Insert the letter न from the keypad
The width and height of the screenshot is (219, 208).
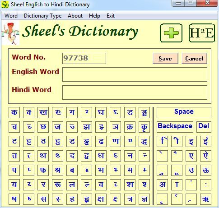click(x=130, y=156)
